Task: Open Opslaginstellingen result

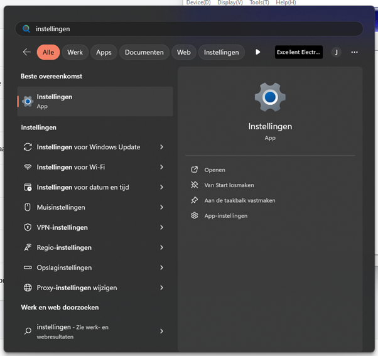Action: point(95,267)
